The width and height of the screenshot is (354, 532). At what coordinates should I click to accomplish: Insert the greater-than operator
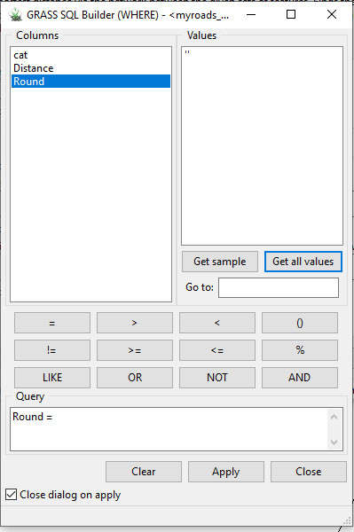click(135, 323)
